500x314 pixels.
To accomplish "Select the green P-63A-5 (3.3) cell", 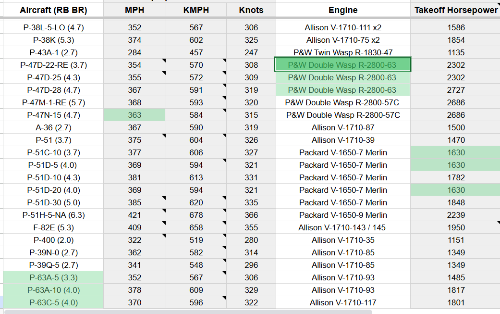I will click(53, 277).
